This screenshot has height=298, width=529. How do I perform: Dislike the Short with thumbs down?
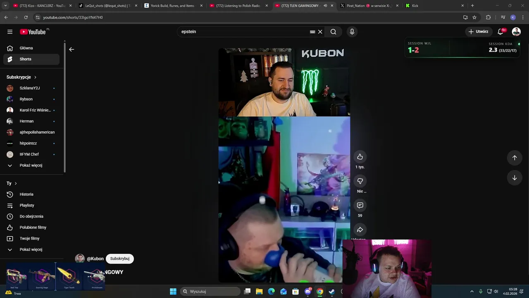360,181
